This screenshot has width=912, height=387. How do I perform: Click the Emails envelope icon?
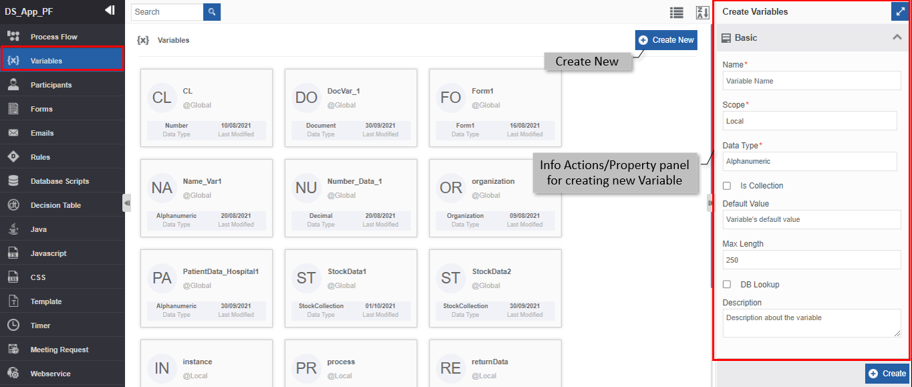(13, 133)
